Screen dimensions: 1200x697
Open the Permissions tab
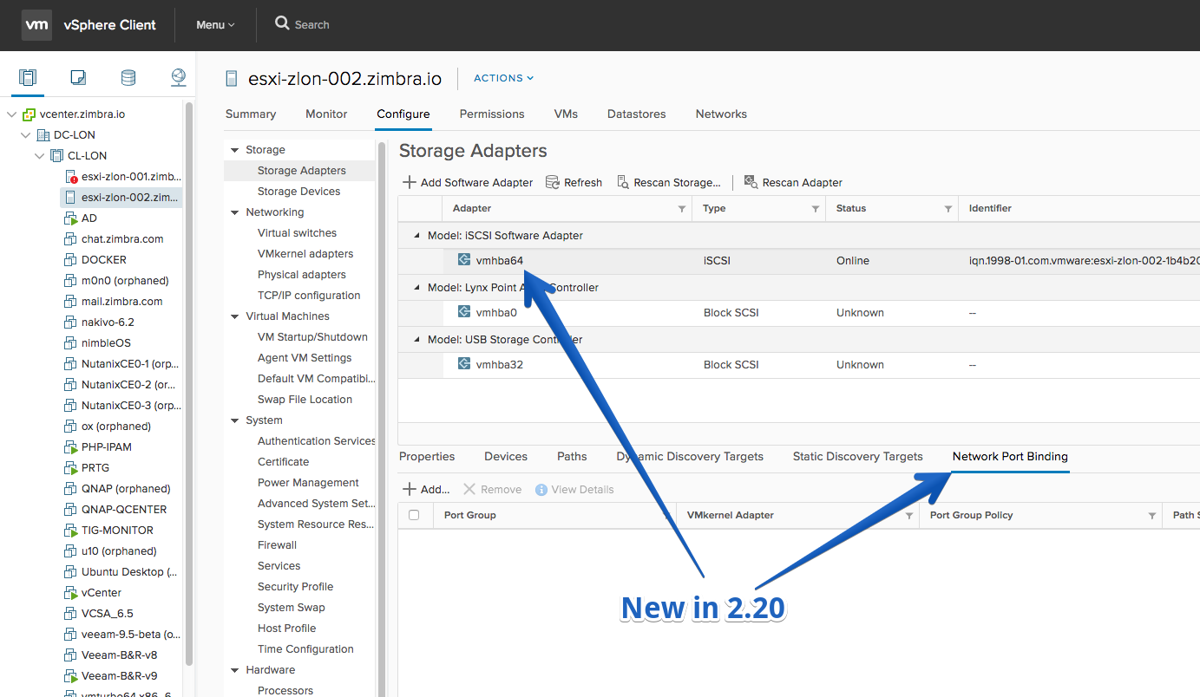click(492, 114)
